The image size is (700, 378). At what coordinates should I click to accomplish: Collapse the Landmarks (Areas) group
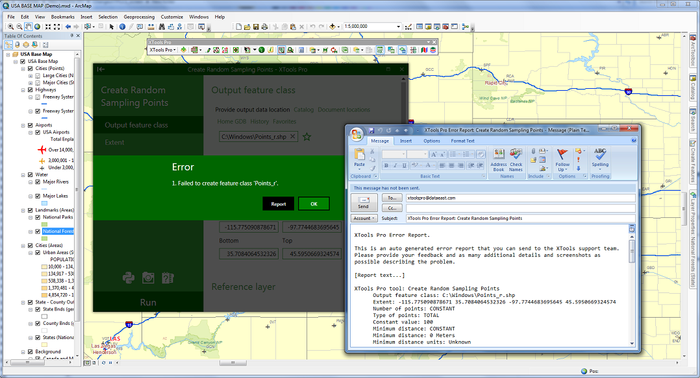pyautogui.click(x=23, y=210)
